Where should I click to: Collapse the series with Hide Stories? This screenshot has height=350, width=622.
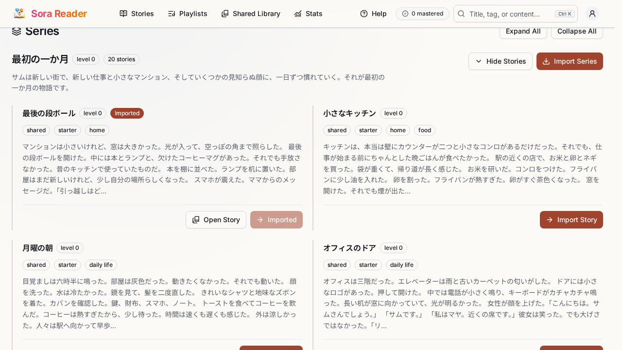coord(501,61)
